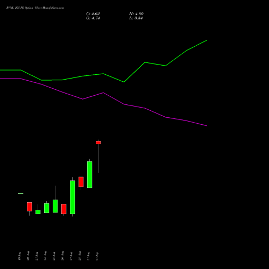The height and width of the screenshot is (269, 269).
Task: Click the flat green dash candle for 19 Aug
Action: tap(21, 194)
